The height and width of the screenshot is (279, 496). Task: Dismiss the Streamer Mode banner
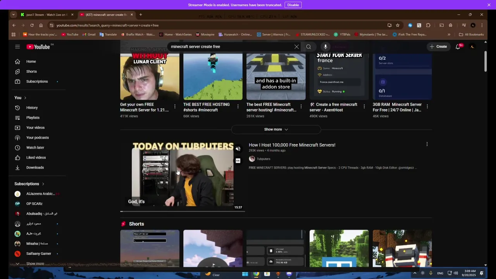pos(489,5)
